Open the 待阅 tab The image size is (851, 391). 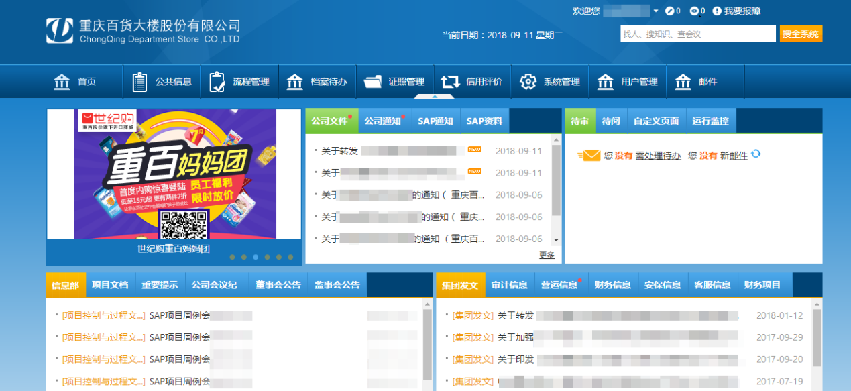click(x=611, y=121)
